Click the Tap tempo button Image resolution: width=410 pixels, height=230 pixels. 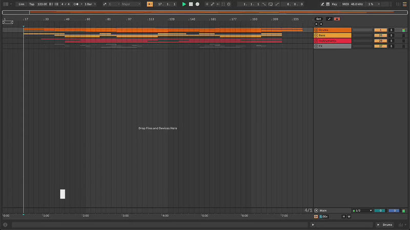click(x=32, y=4)
